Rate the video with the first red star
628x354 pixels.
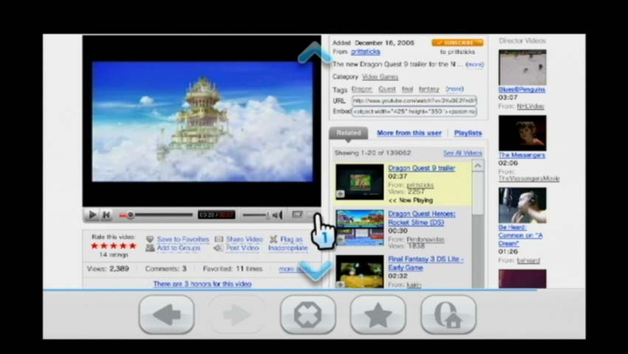(95, 246)
